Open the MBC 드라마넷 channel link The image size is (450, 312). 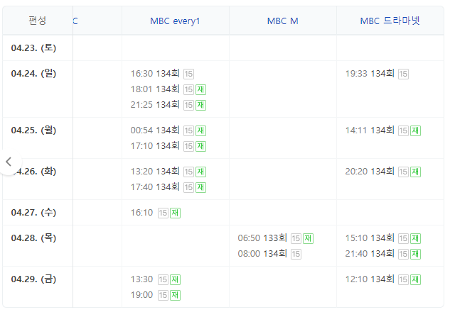point(390,21)
